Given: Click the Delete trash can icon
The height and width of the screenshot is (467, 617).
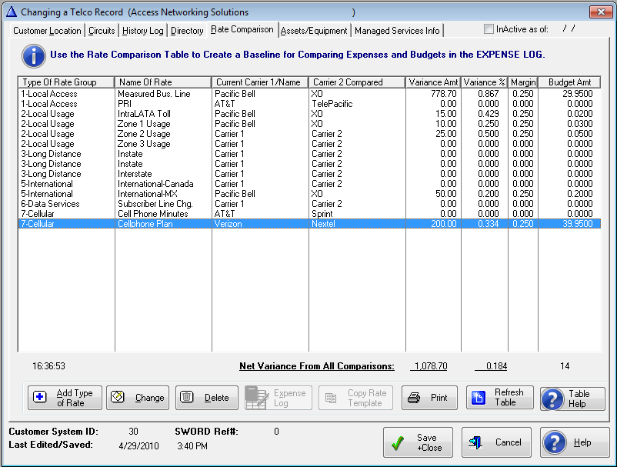Looking at the screenshot, I should point(187,397).
